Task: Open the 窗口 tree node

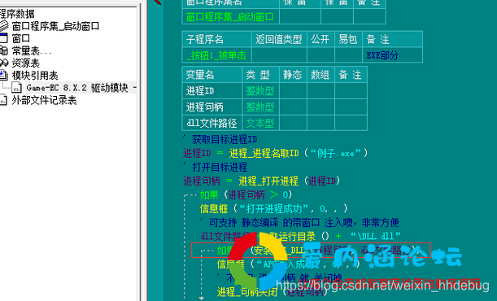Action: click(21, 38)
